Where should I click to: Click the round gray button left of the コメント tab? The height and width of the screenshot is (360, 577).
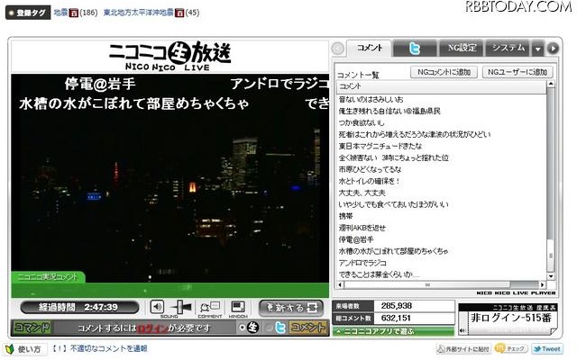[x=338, y=49]
